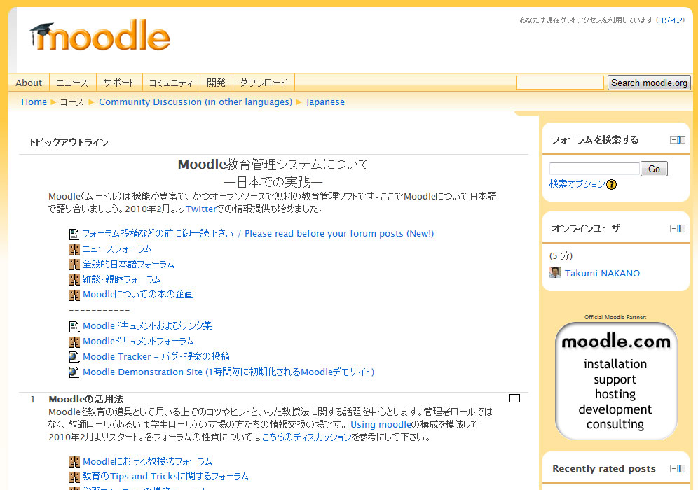This screenshot has width=698, height=490.
Task: Open the 雑談・親睦フォーラム link
Action: 121,280
